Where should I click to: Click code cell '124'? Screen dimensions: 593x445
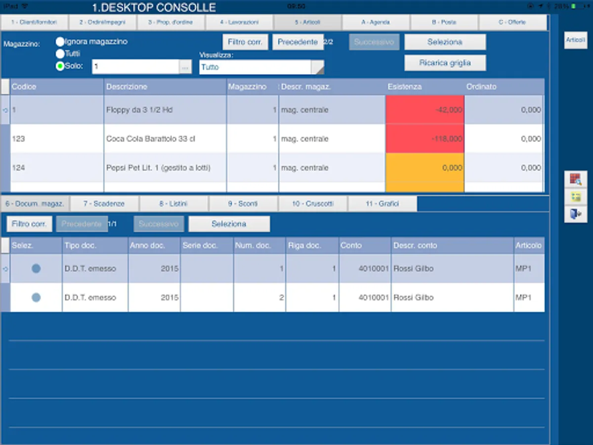coord(57,168)
